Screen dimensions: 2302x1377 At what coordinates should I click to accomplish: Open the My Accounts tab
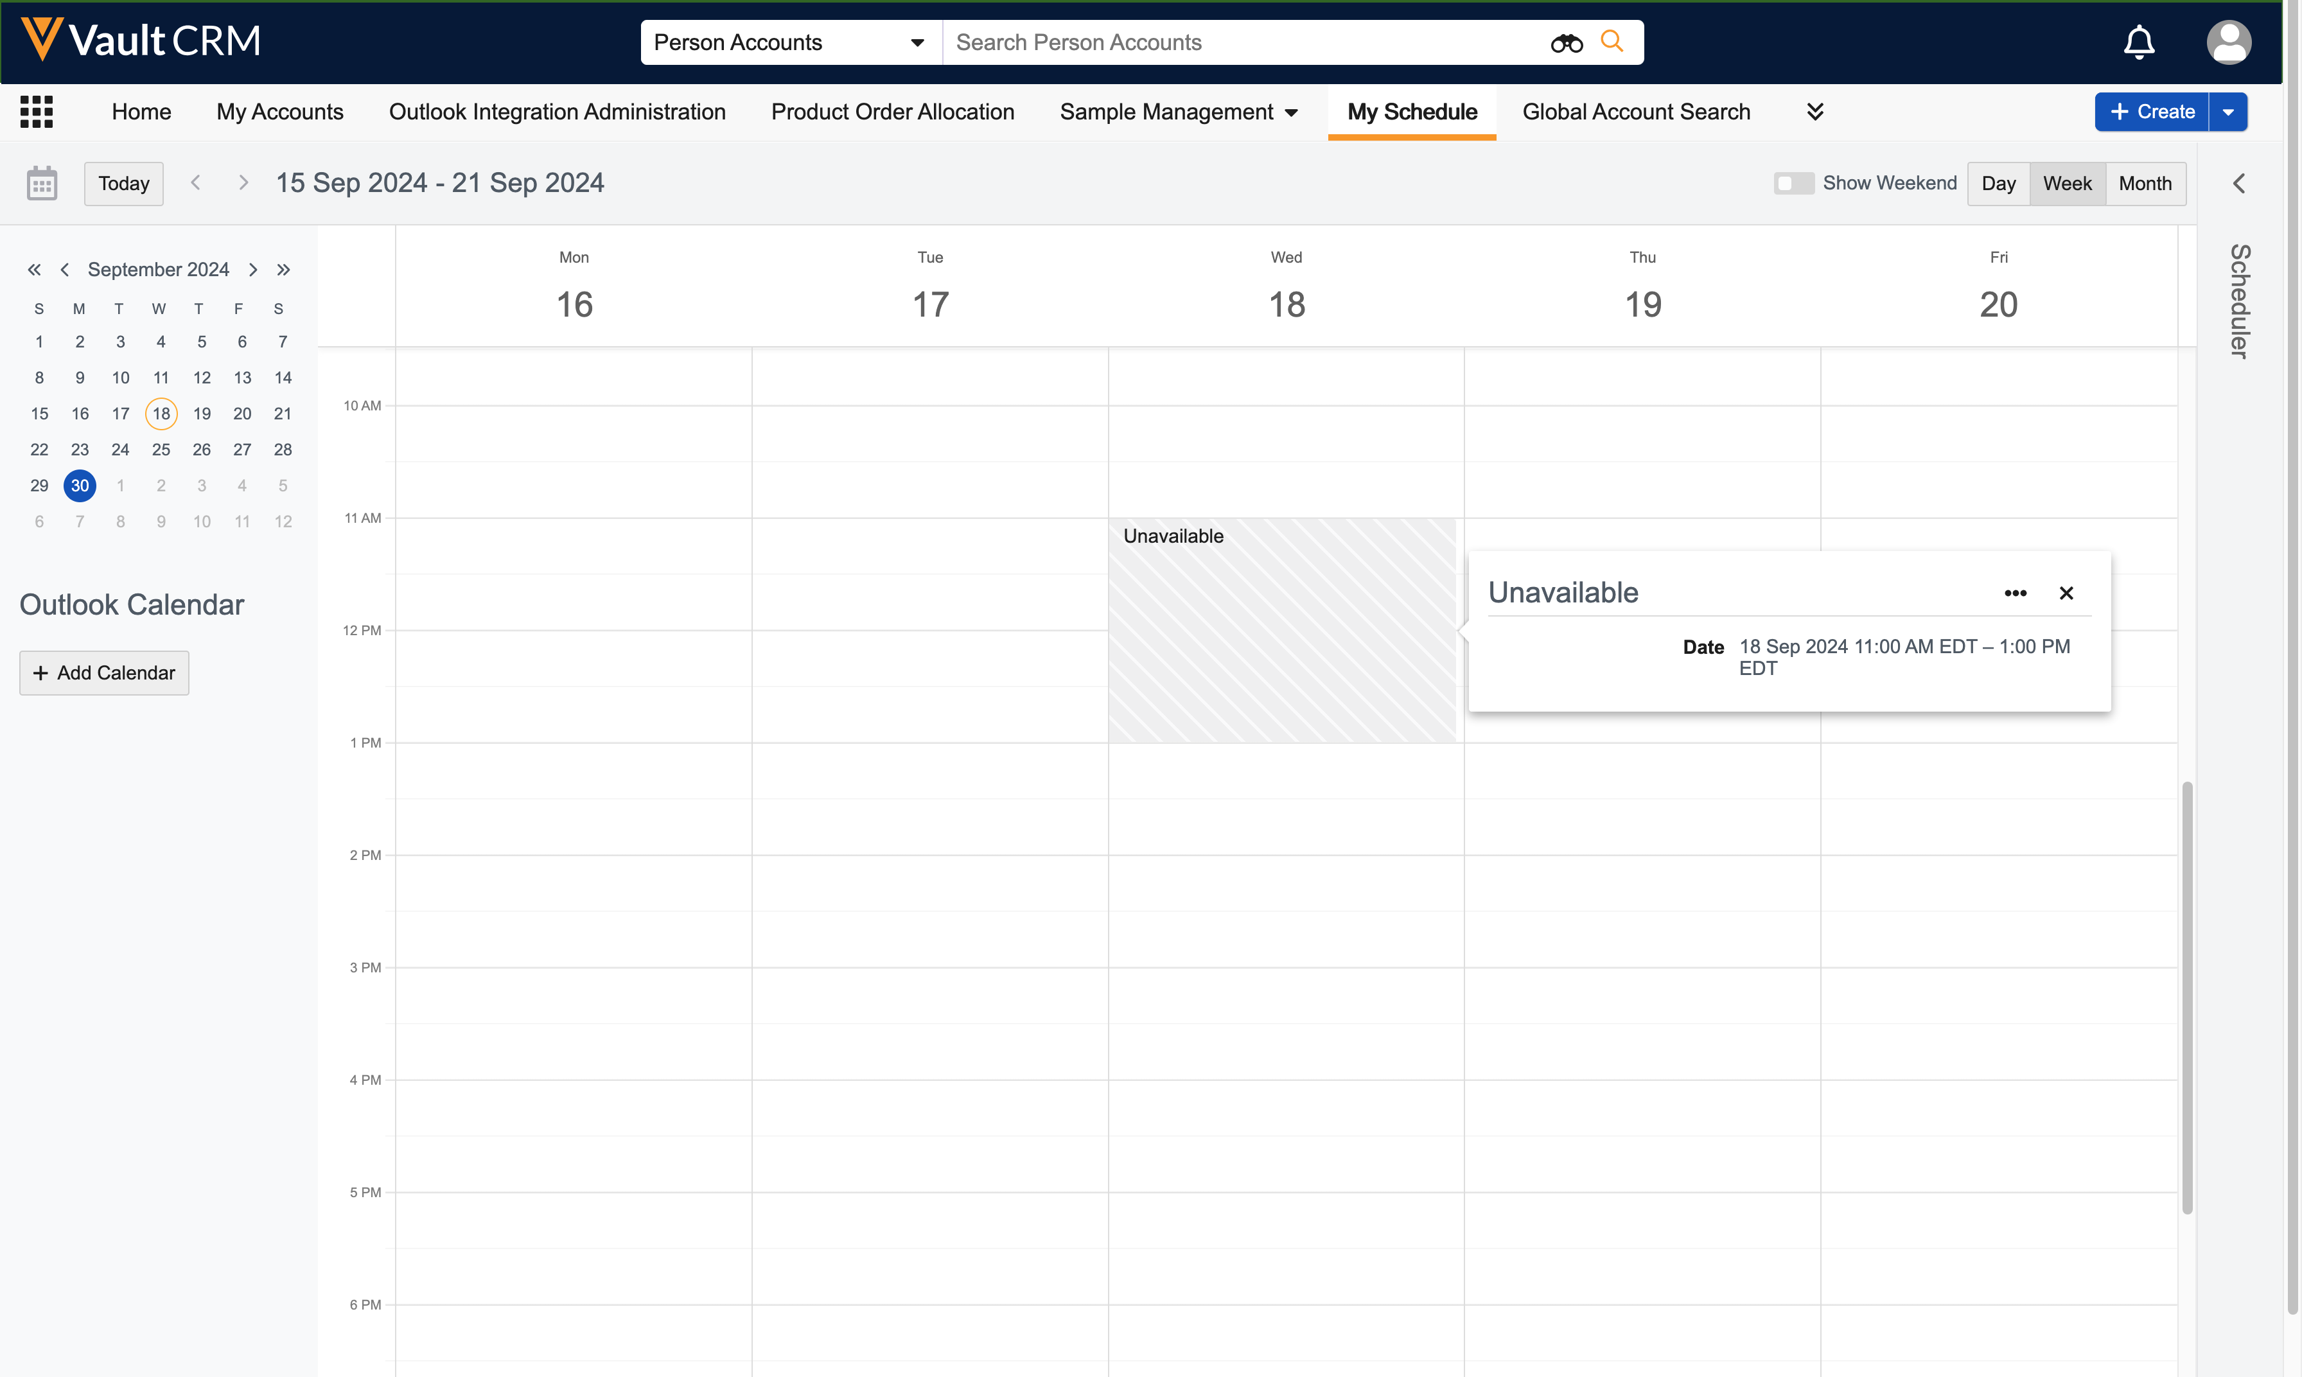279,111
